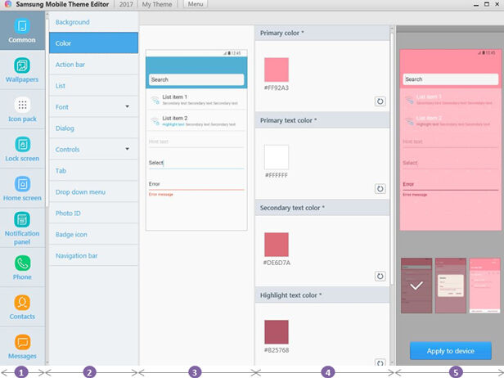Click the Secondary text color section header
The width and height of the screenshot is (504, 378).
[x=322, y=208]
